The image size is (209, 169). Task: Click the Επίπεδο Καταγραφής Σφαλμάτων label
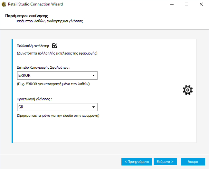43,68
